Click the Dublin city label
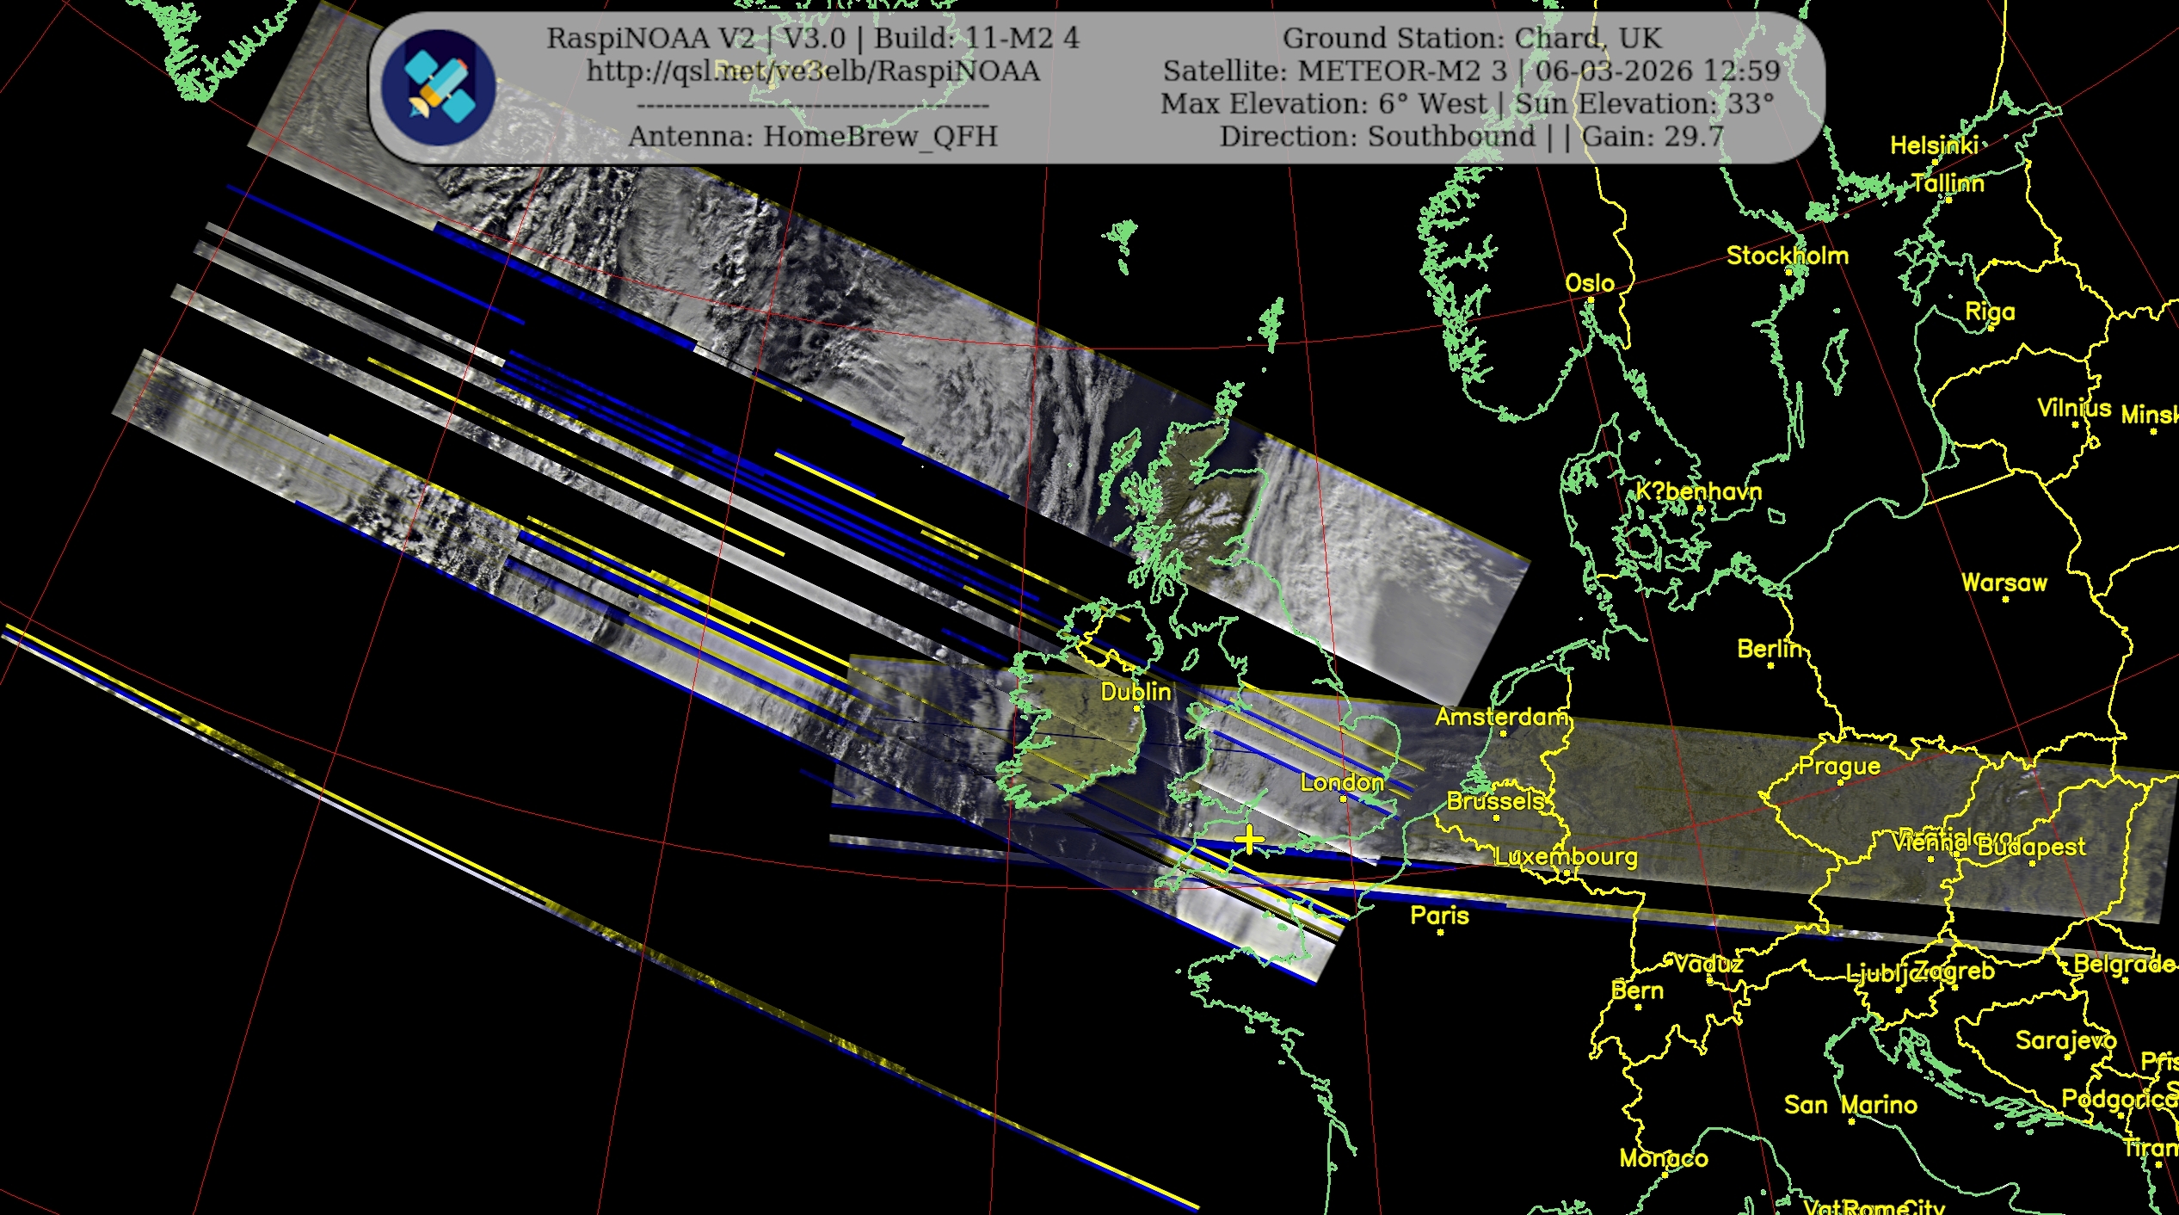This screenshot has height=1215, width=2179. tap(1136, 692)
